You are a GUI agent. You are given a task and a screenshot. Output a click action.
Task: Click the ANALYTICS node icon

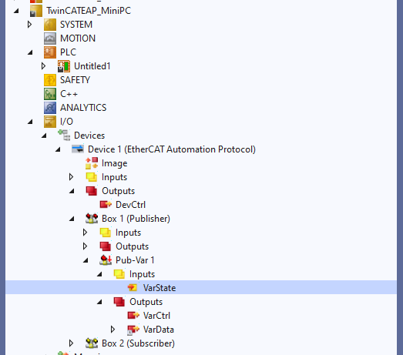50,108
